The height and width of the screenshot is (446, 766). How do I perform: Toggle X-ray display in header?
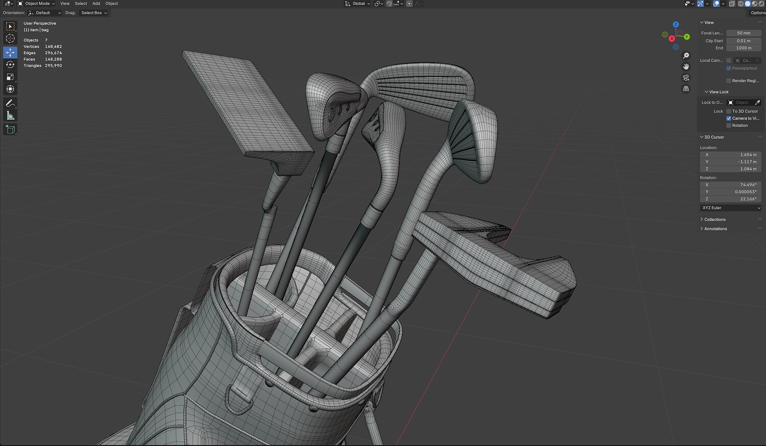click(731, 4)
